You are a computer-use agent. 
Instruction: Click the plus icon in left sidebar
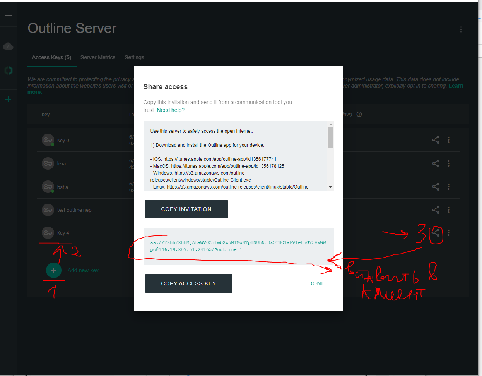coord(8,100)
